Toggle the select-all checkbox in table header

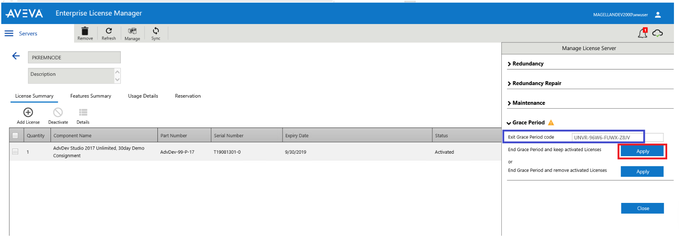(15, 136)
